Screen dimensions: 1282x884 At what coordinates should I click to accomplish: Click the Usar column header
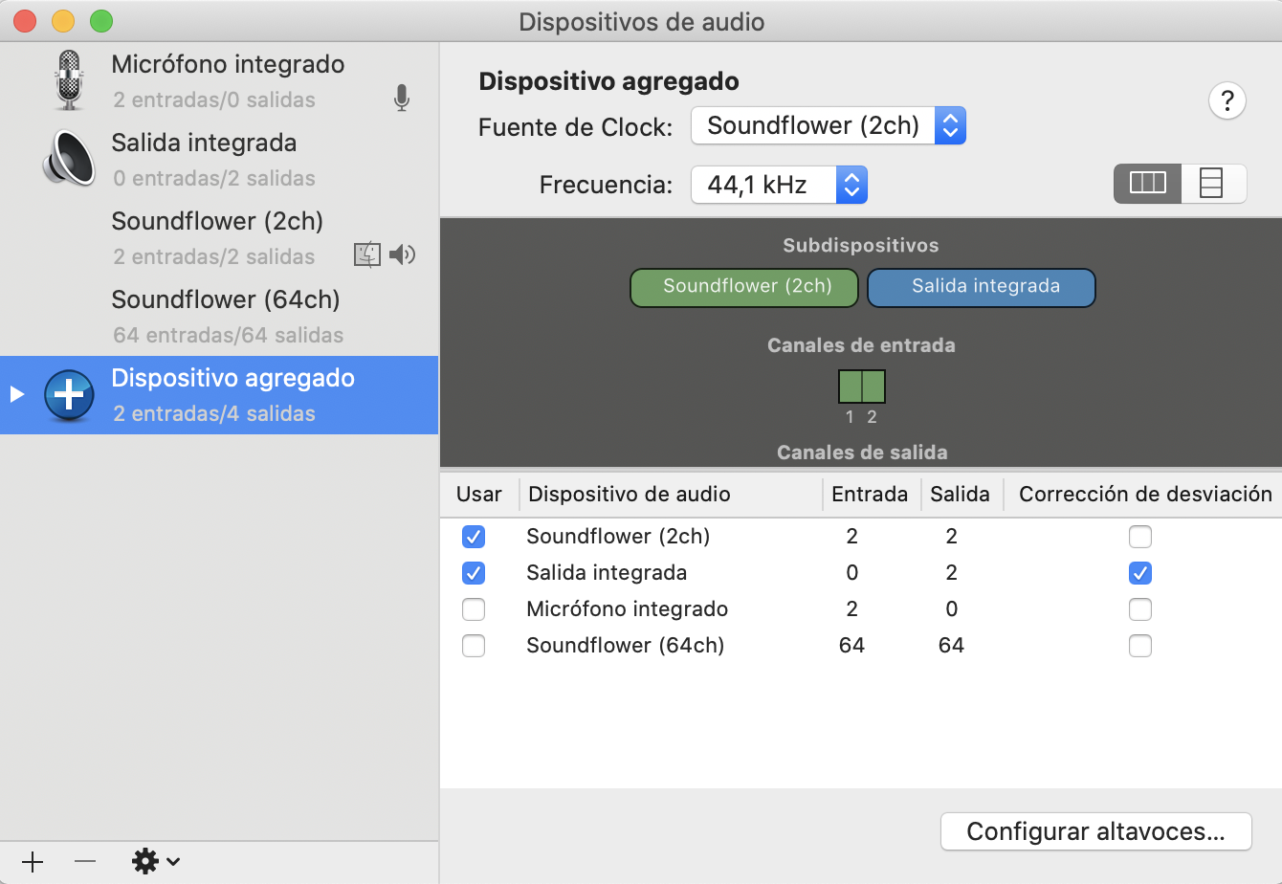[479, 494]
